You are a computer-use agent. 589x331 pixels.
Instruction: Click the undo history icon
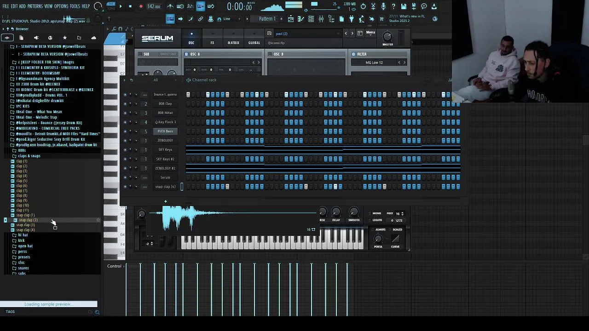363,6
